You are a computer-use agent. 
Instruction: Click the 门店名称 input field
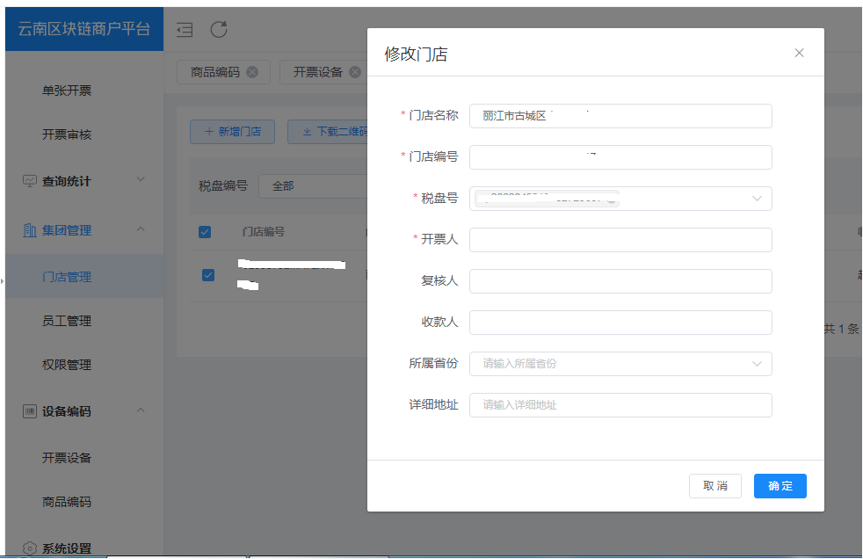(620, 116)
